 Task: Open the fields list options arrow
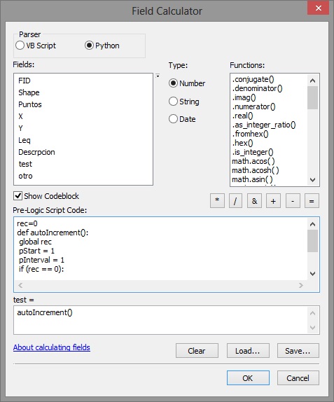(x=158, y=76)
